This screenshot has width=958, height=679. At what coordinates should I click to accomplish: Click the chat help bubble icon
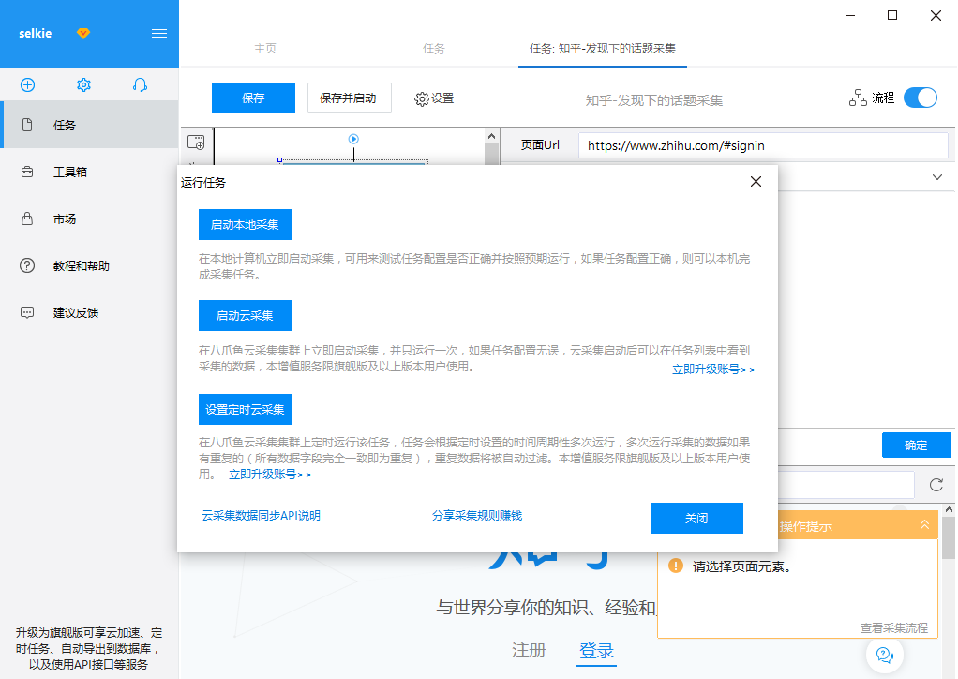click(x=885, y=655)
